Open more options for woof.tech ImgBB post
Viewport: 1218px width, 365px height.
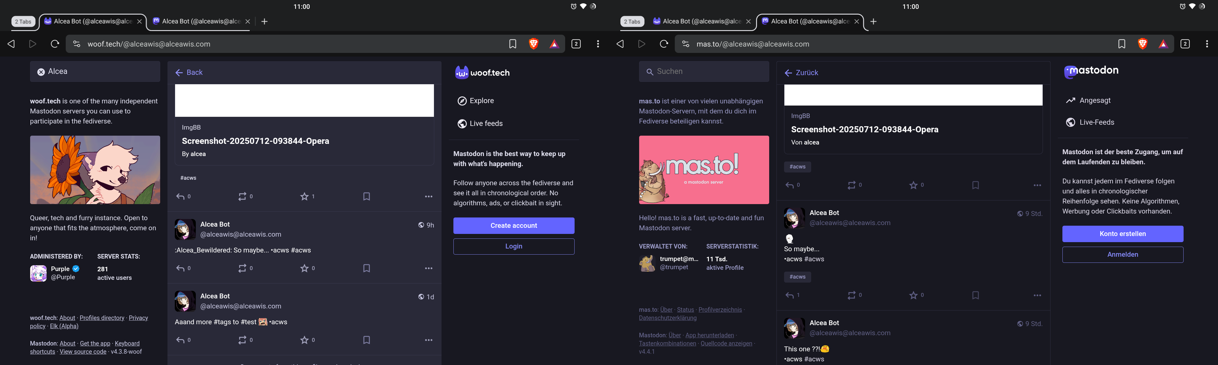click(x=428, y=196)
